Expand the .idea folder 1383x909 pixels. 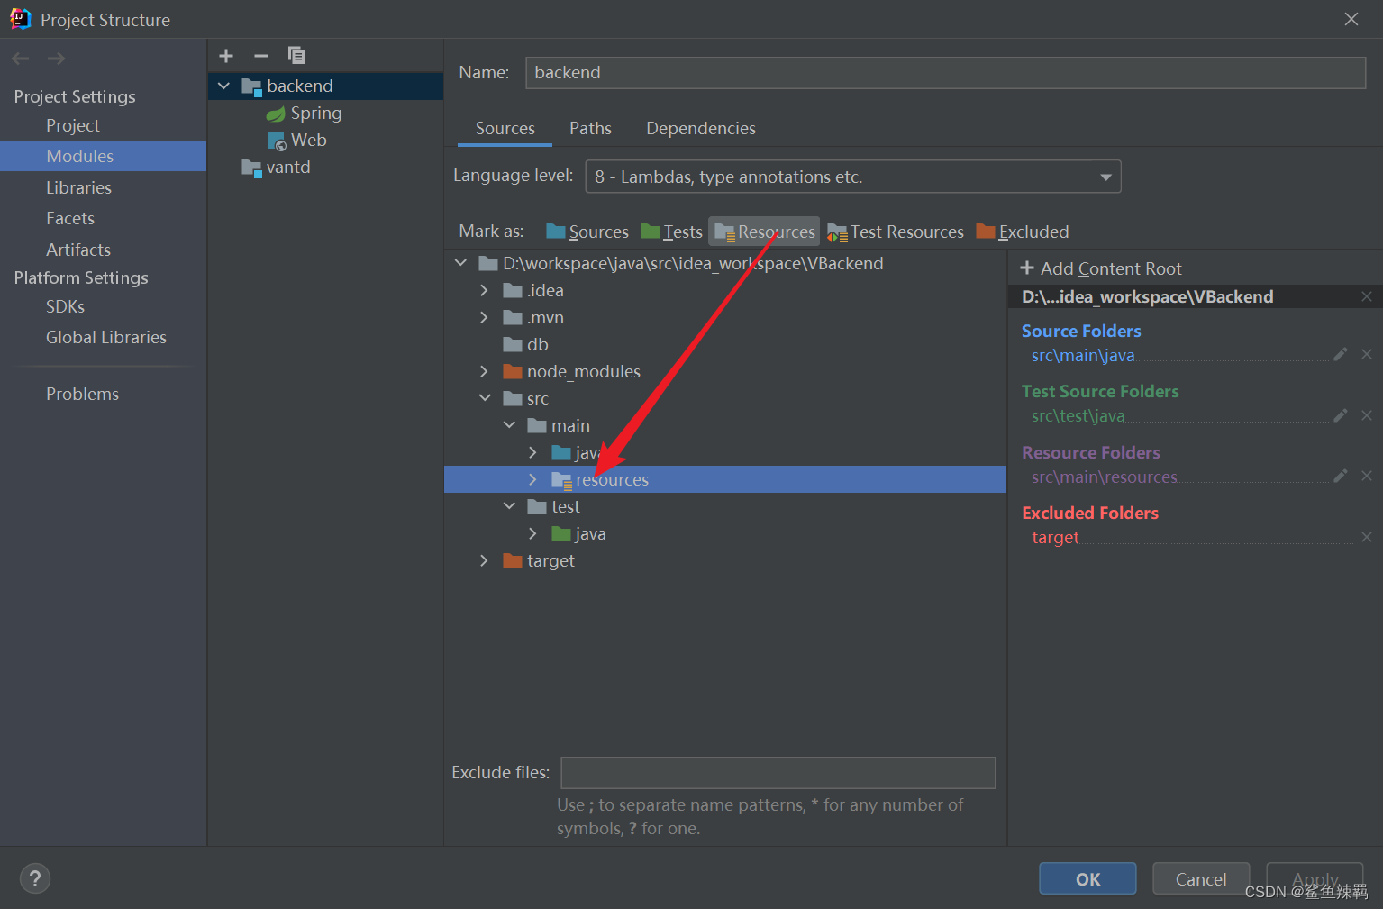[x=484, y=290]
